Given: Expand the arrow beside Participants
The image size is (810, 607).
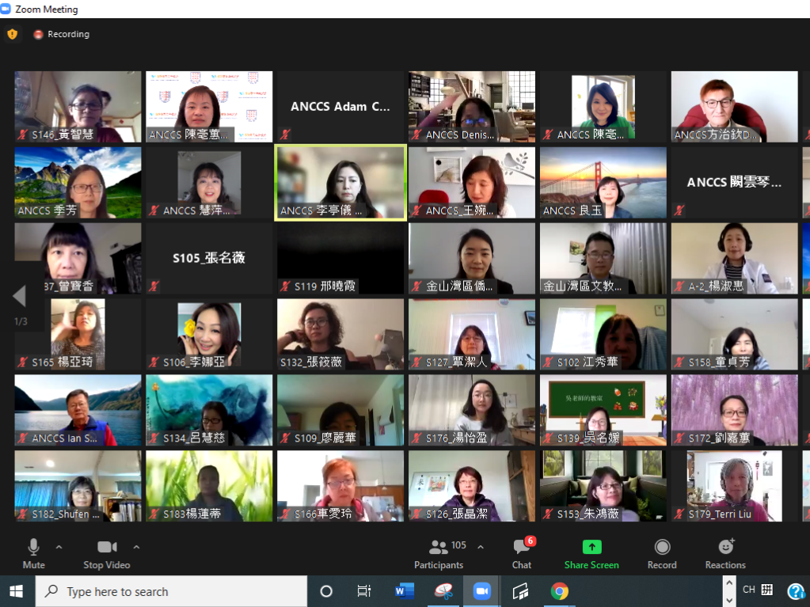Looking at the screenshot, I should click(x=481, y=547).
